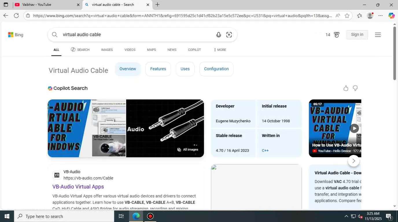The height and width of the screenshot is (222, 398).
Task: Open a new browser tab
Action: click(x=157, y=5)
